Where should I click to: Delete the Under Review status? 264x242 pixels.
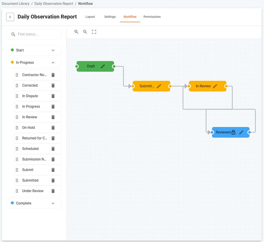pos(53,191)
